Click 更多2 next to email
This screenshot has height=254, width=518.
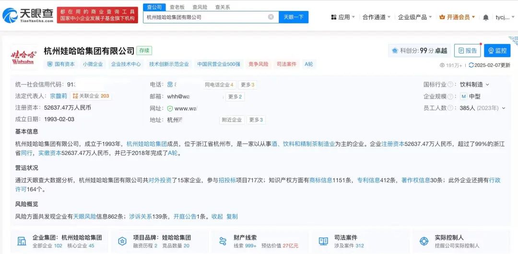235,97
